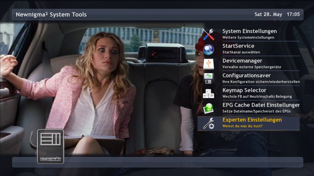Click the Devicemanager USB drive icon

click(209, 64)
